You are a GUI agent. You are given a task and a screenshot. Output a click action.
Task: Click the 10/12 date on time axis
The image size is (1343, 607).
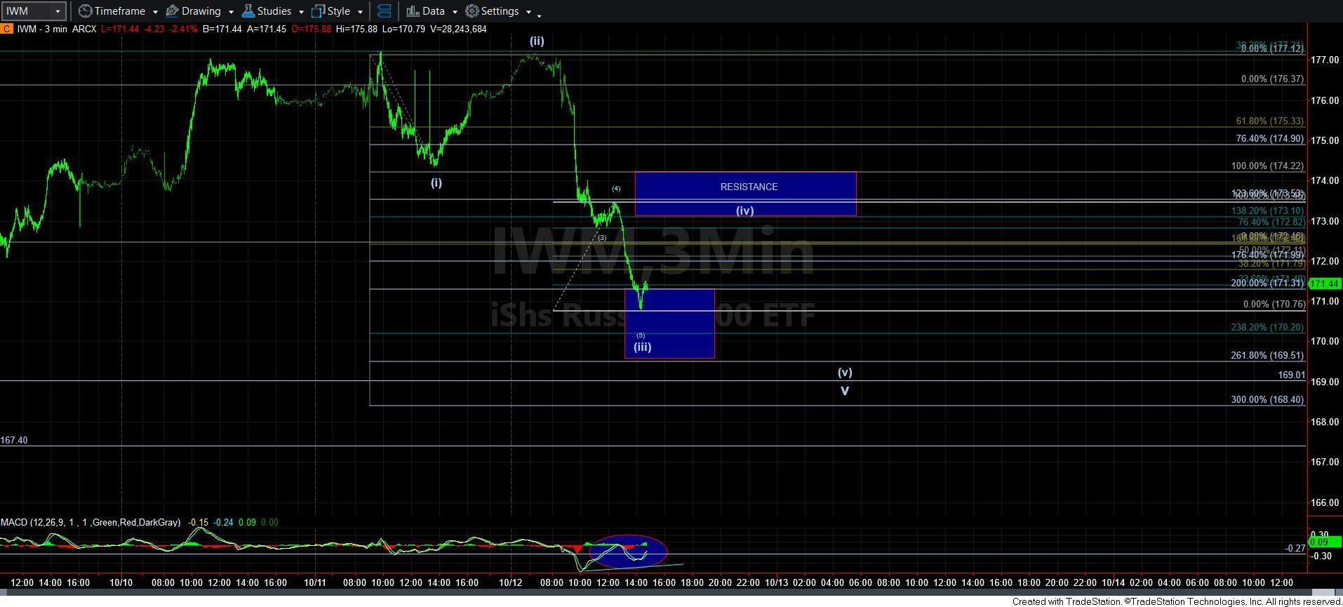(x=509, y=582)
